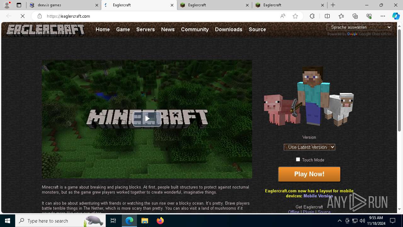This screenshot has height=227, width=403.
Task: Close the deev.is games tab
Action: pyautogui.click(x=97, y=5)
